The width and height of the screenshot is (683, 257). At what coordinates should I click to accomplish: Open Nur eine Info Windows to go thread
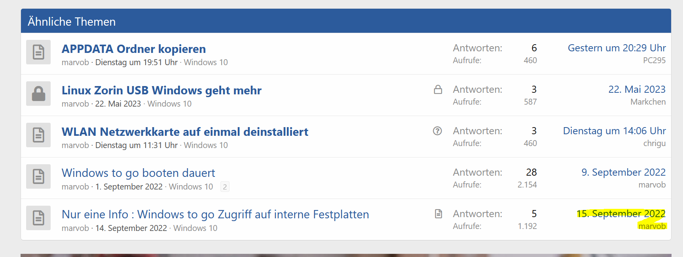click(215, 214)
